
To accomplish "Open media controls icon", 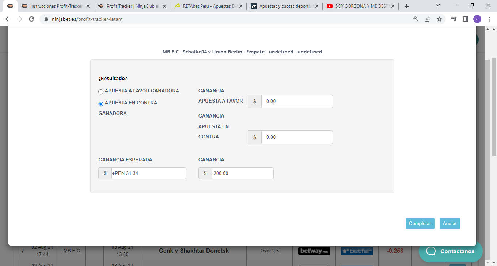I will (x=454, y=19).
